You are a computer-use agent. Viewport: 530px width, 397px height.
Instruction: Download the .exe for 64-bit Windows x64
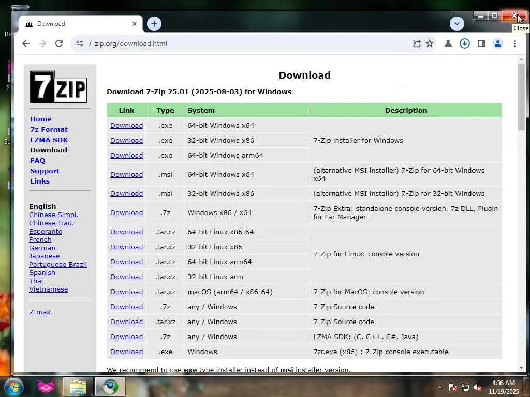pyautogui.click(x=126, y=125)
